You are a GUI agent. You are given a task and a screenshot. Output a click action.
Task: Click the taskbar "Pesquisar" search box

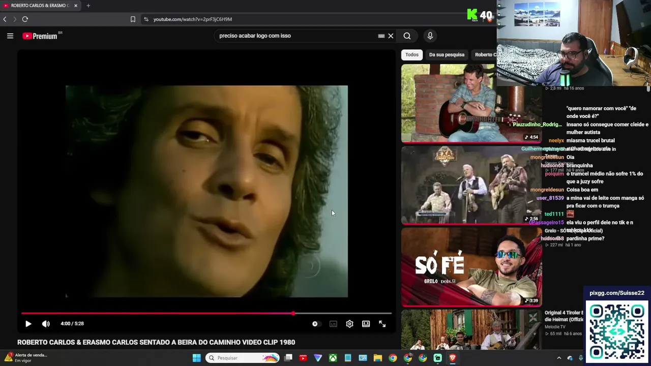(x=242, y=358)
